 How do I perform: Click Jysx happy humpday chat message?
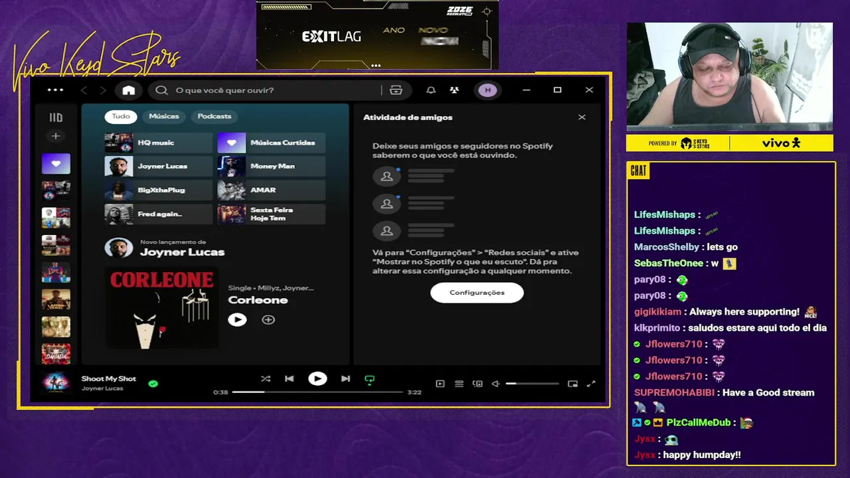[687, 455]
